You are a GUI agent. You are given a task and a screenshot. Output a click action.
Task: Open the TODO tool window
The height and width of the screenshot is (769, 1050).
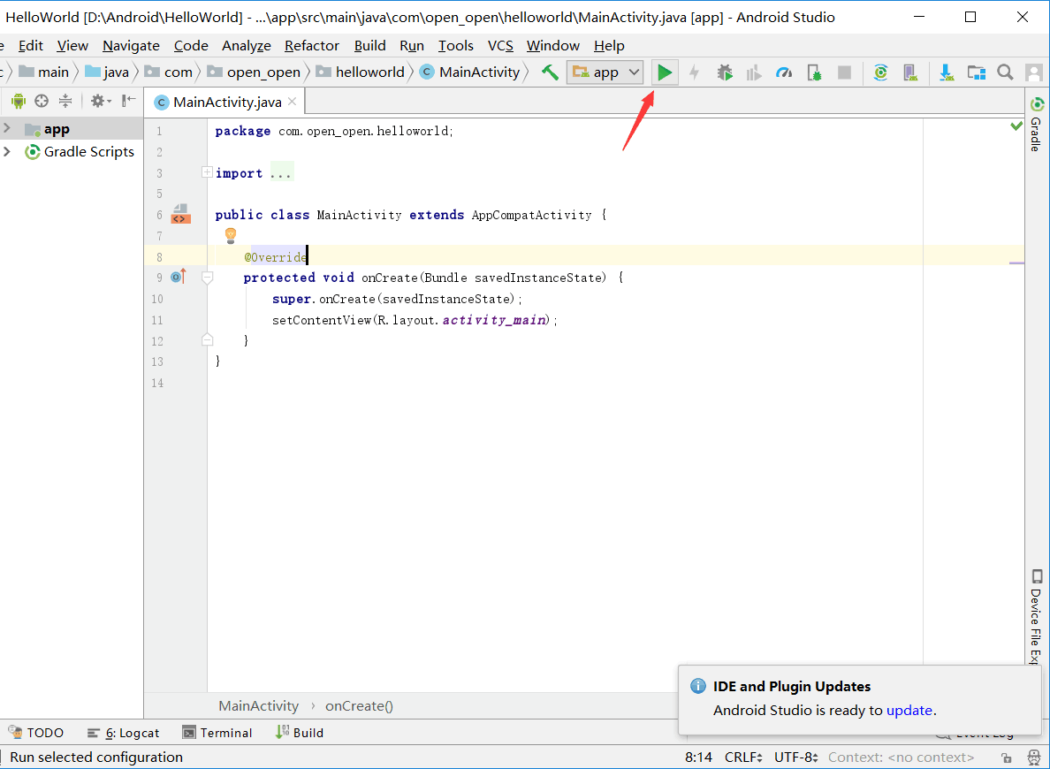point(36,733)
